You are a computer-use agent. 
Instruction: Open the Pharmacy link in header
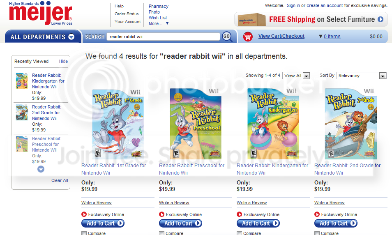tap(159, 6)
